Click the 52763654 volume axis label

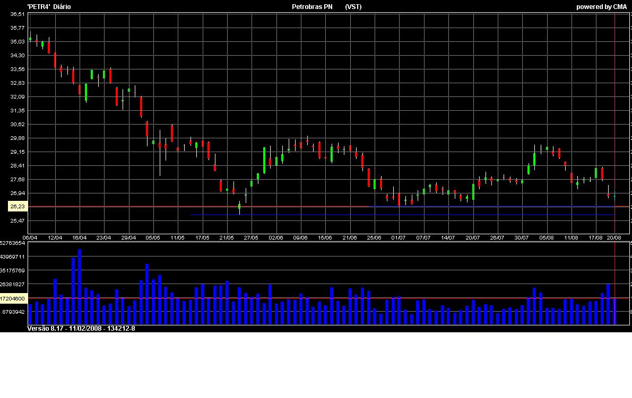[13, 243]
